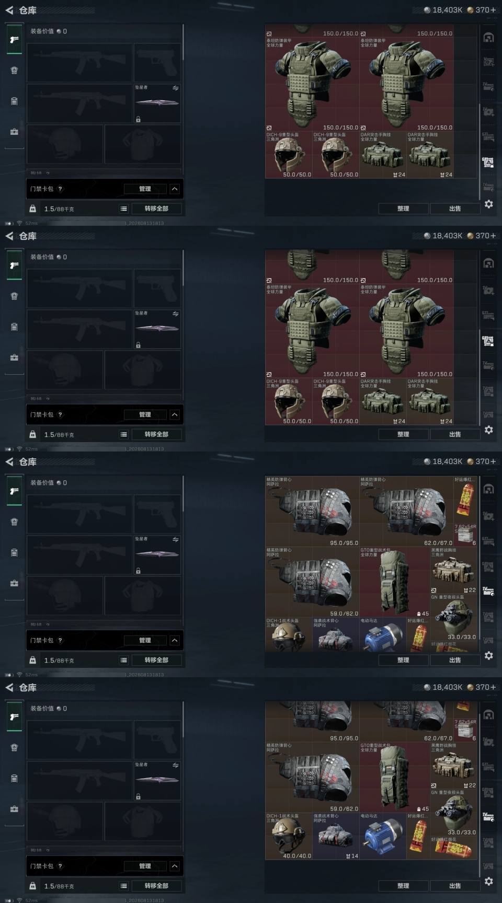This screenshot has width=502, height=903.
Task: Select the weapon loadout tab in third screenshot
Action: 14,491
